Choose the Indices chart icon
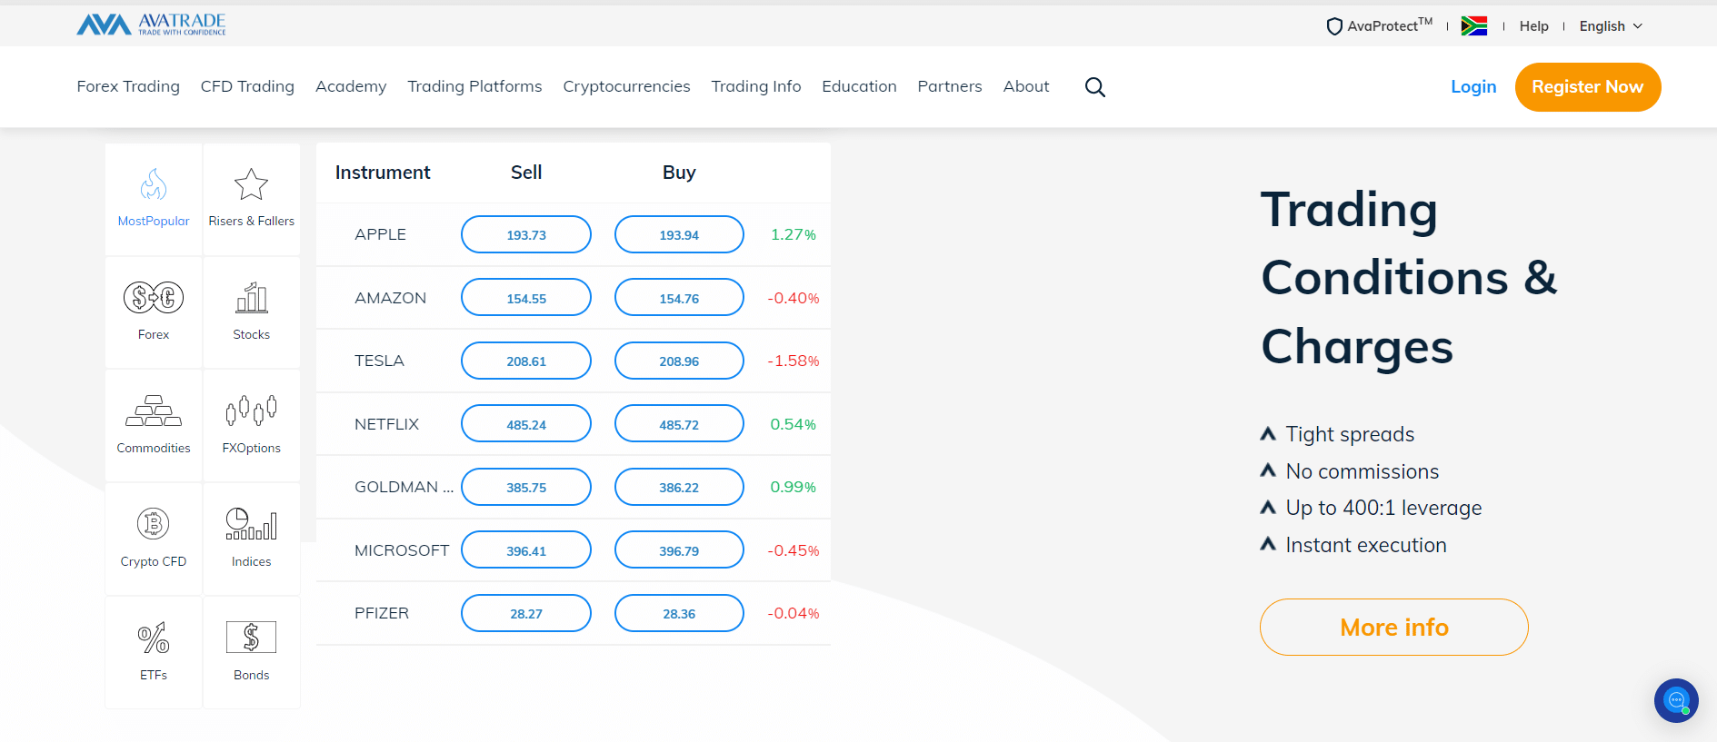The height and width of the screenshot is (742, 1717). point(252,524)
